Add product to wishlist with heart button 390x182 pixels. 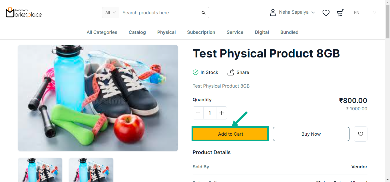coord(361,134)
